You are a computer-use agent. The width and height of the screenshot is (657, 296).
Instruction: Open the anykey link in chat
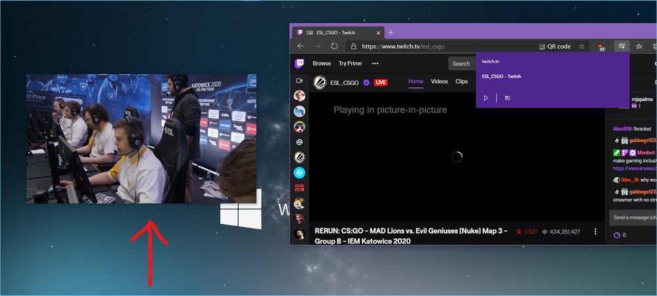click(635, 169)
